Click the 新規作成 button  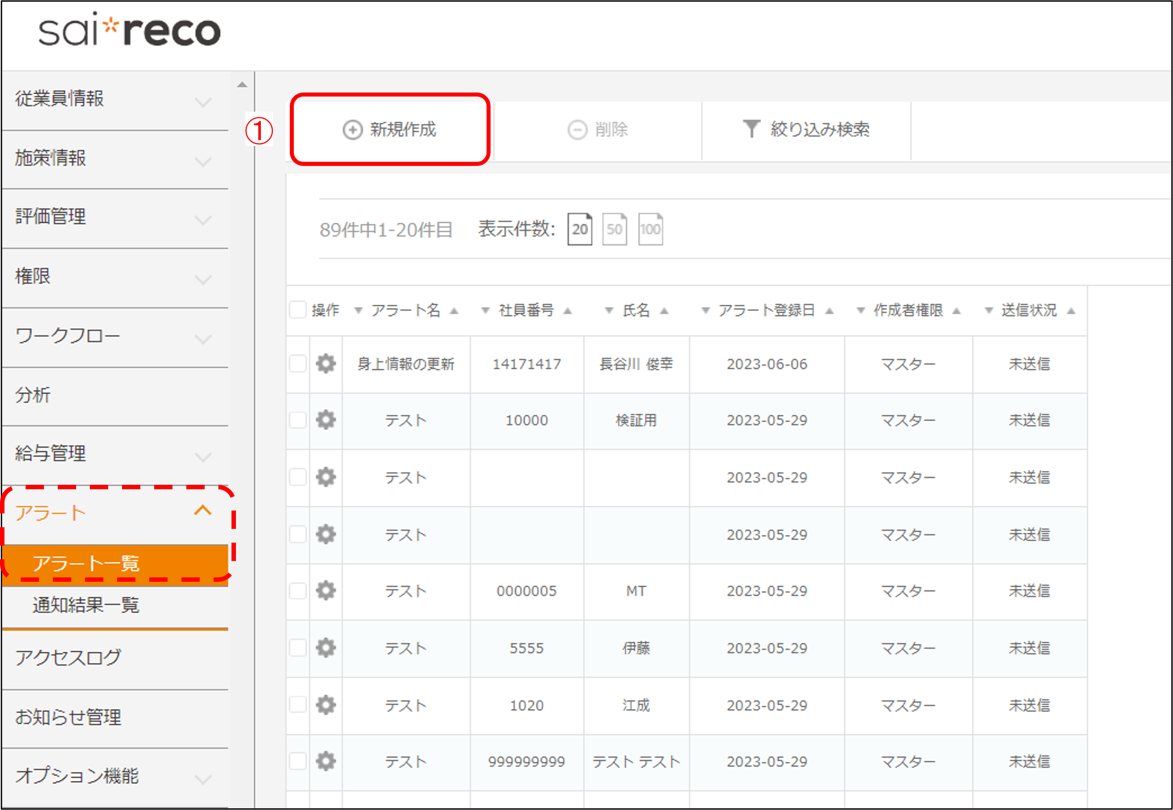390,129
